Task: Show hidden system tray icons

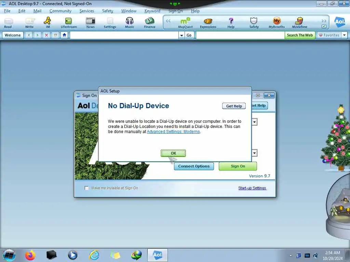Action: (x=291, y=256)
